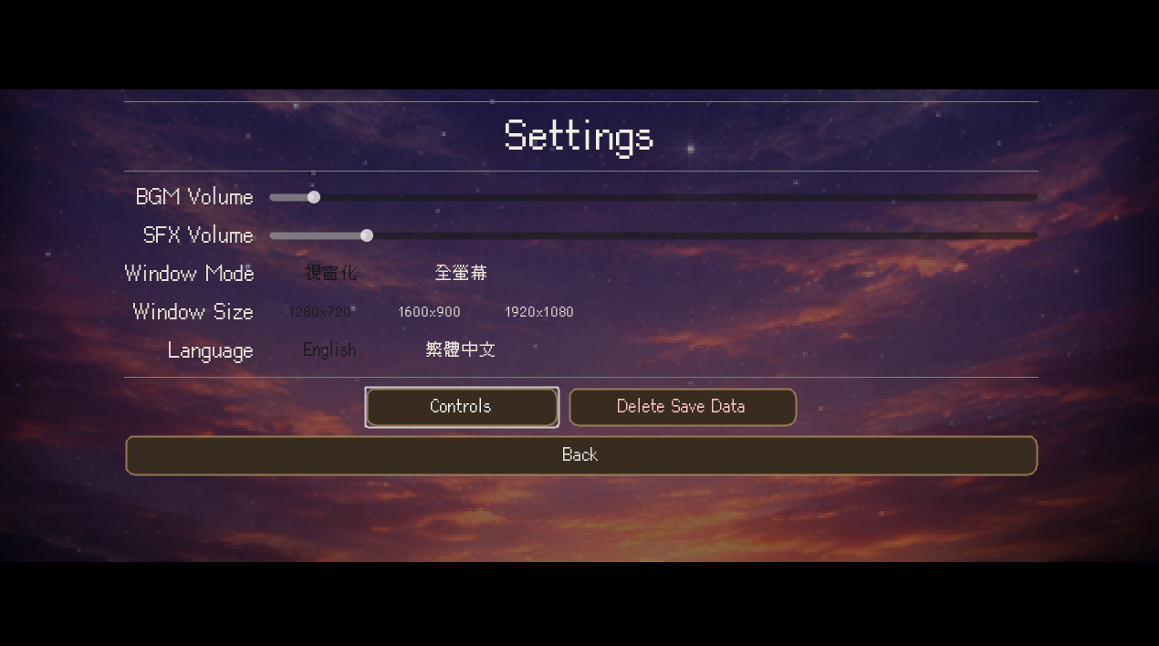Choose the 1280x720 window size
1159x646 pixels.
(319, 312)
